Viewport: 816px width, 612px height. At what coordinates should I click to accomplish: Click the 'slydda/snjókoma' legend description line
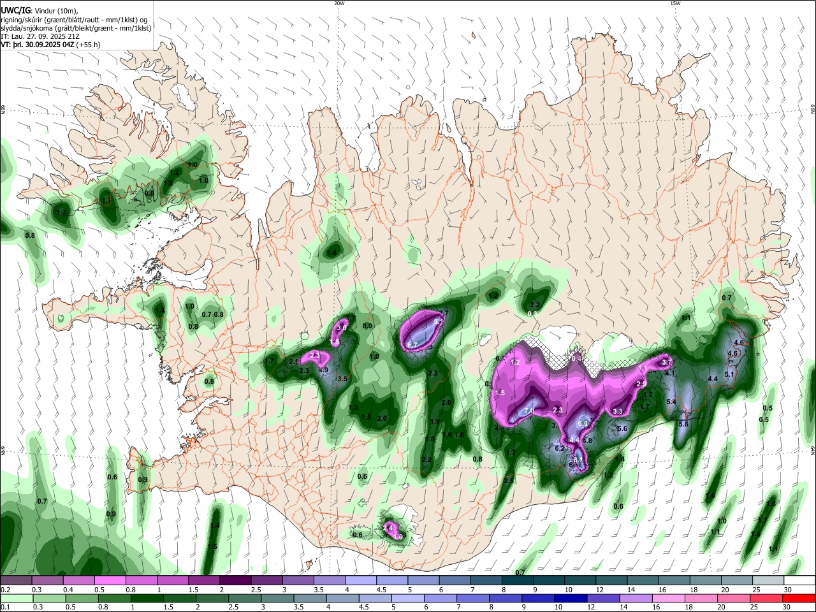click(76, 28)
